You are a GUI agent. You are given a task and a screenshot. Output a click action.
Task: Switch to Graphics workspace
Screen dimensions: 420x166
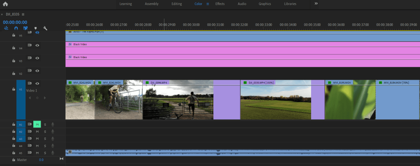coord(265,4)
